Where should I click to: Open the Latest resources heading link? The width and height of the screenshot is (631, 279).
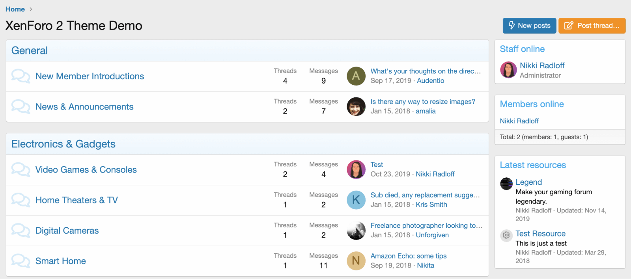533,165
